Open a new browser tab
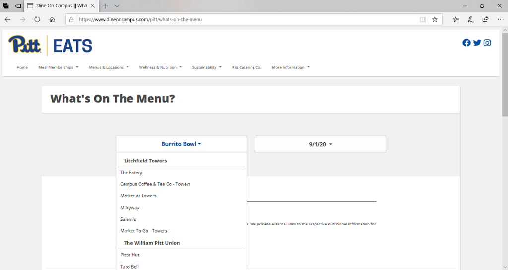This screenshot has height=270, width=508. pyautogui.click(x=105, y=6)
